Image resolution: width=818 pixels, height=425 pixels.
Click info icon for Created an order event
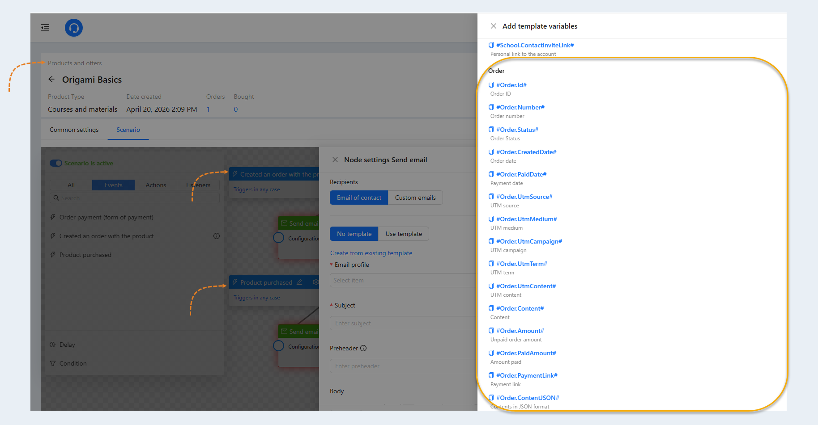[x=217, y=236]
